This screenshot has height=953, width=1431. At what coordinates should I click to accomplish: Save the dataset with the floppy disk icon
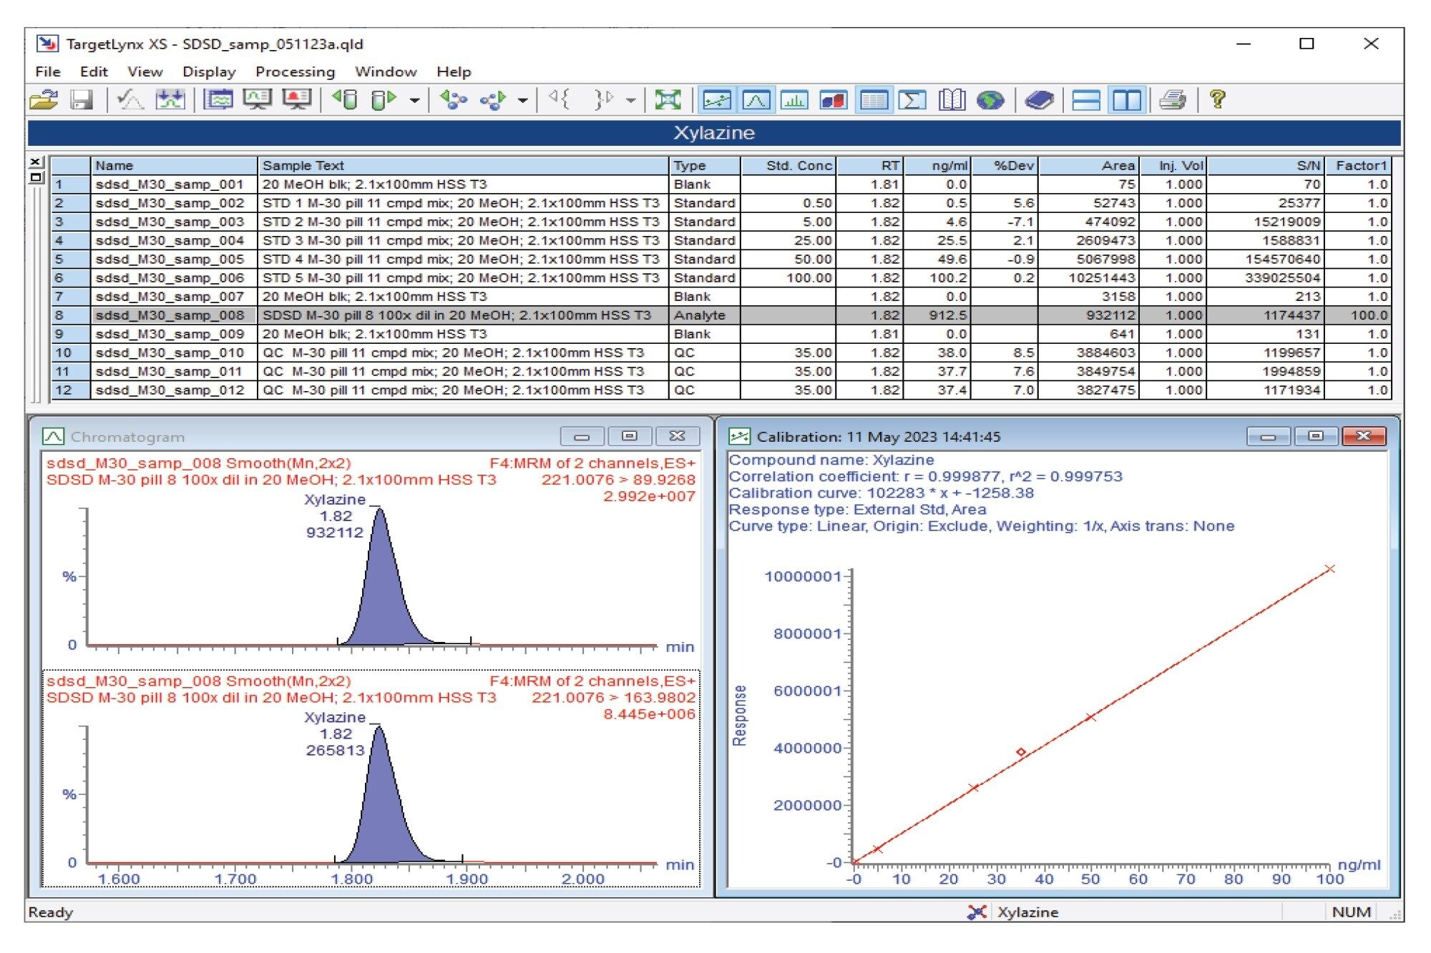82,100
